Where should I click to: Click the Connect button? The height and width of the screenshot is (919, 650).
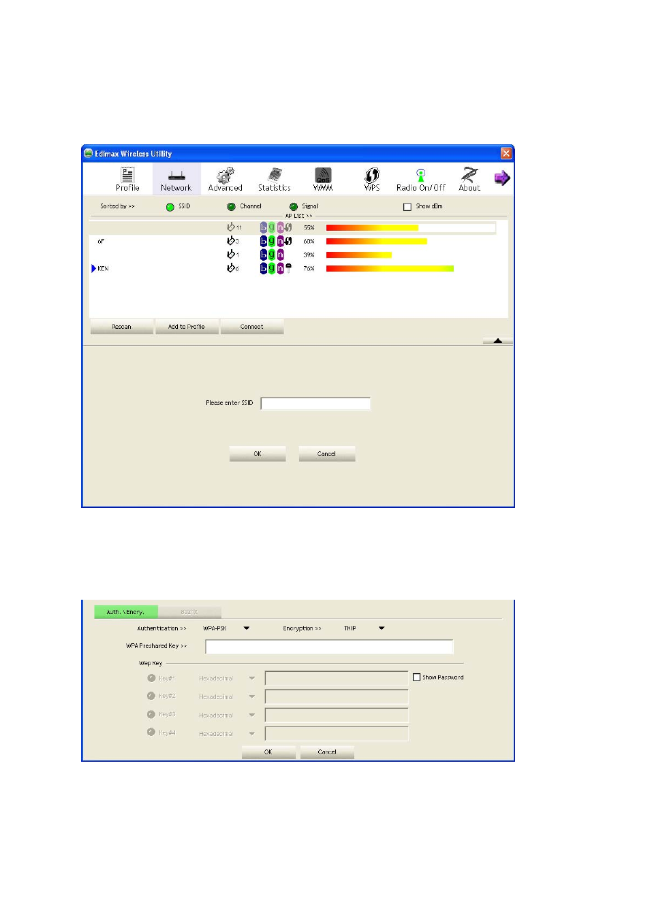(x=252, y=327)
